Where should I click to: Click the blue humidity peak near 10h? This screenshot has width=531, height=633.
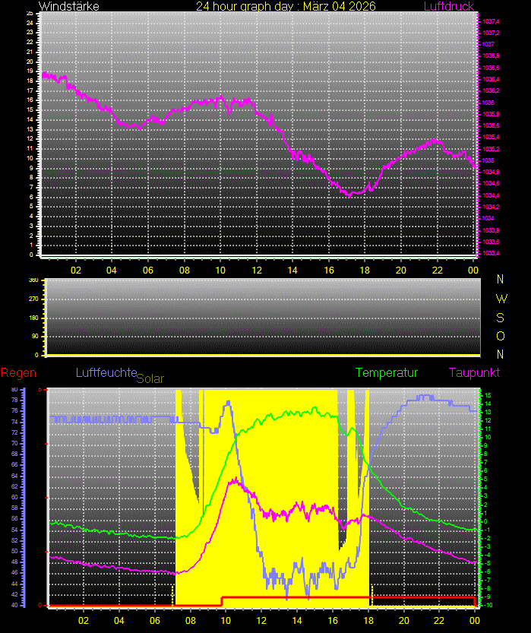(x=227, y=403)
